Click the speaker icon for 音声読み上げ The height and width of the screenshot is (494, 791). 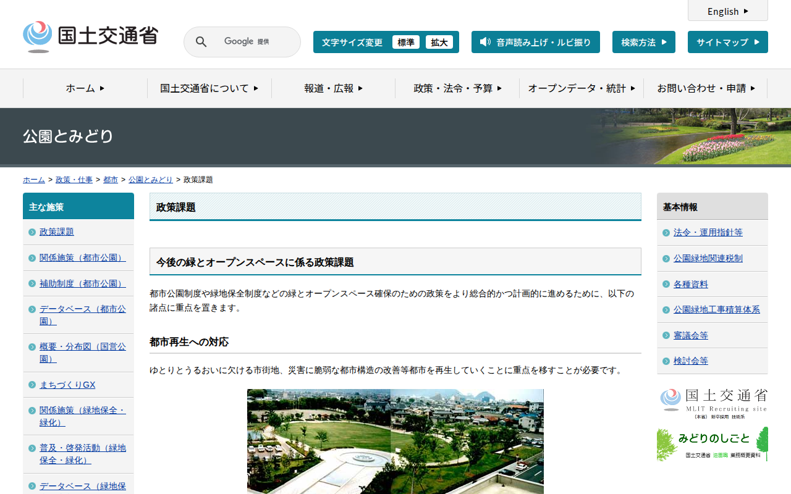tap(485, 42)
